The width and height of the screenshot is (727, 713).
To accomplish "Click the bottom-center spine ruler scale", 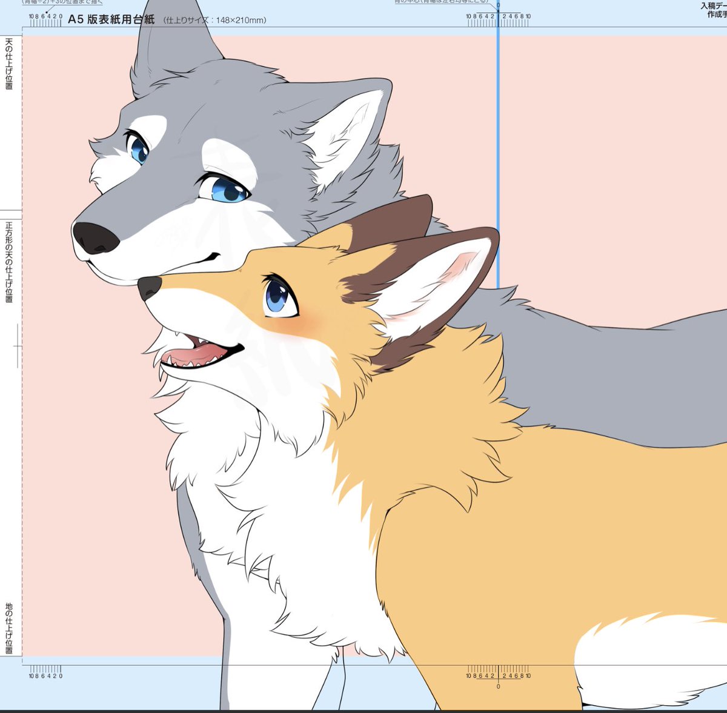I will pyautogui.click(x=498, y=677).
